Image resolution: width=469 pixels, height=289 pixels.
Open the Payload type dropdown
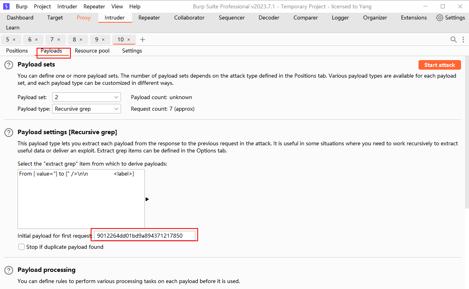(x=86, y=109)
